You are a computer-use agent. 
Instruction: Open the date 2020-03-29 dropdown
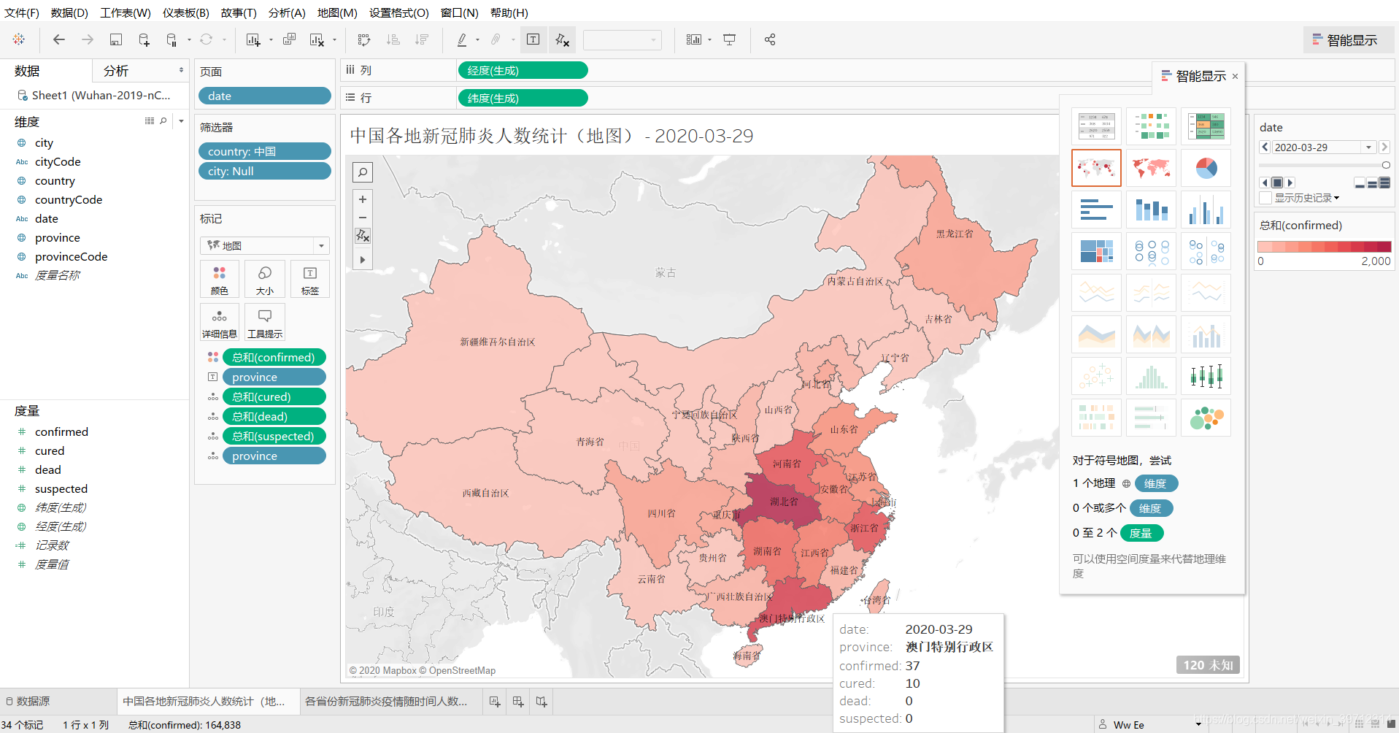coord(1368,147)
